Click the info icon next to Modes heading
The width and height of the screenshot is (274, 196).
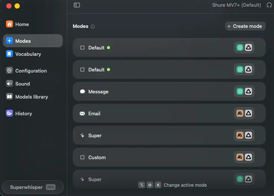point(92,26)
